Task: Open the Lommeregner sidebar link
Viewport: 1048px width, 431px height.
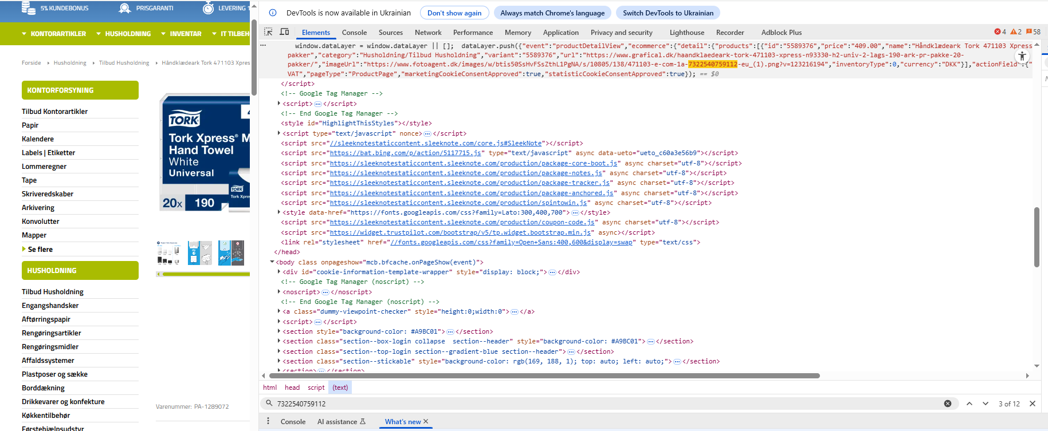Action: pyautogui.click(x=44, y=167)
